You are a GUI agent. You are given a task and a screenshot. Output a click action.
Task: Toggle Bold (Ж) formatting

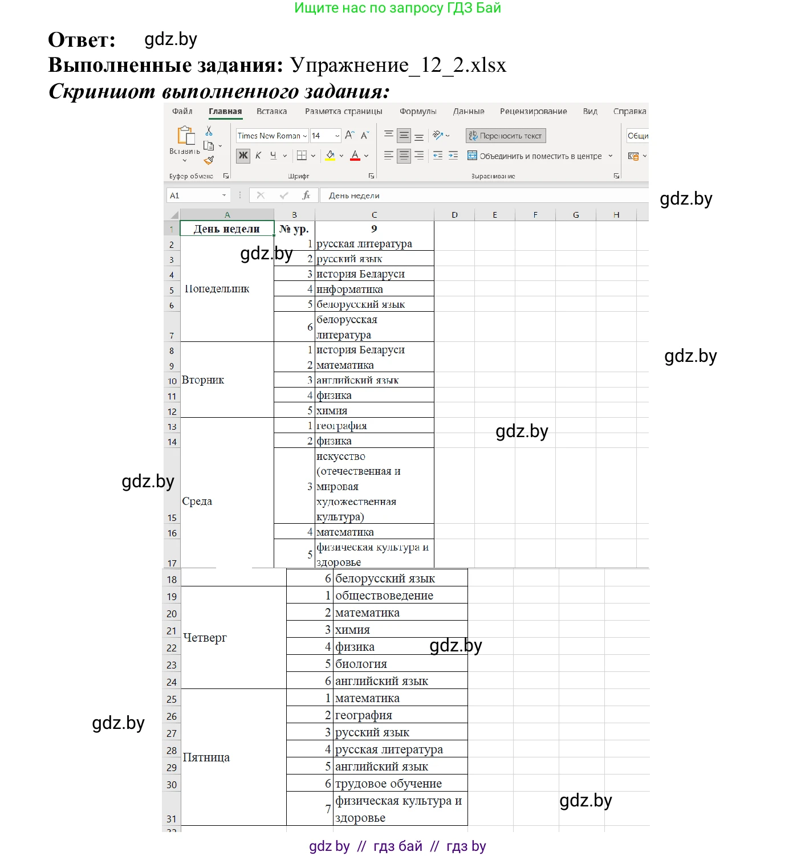[243, 156]
